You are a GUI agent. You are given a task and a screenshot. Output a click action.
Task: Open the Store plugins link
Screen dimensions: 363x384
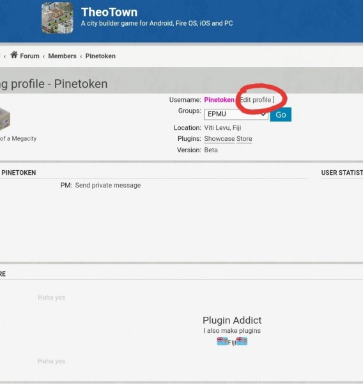244,139
